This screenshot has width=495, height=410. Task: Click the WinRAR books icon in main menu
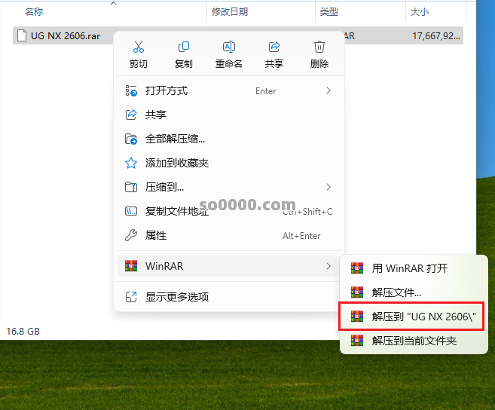(x=131, y=266)
